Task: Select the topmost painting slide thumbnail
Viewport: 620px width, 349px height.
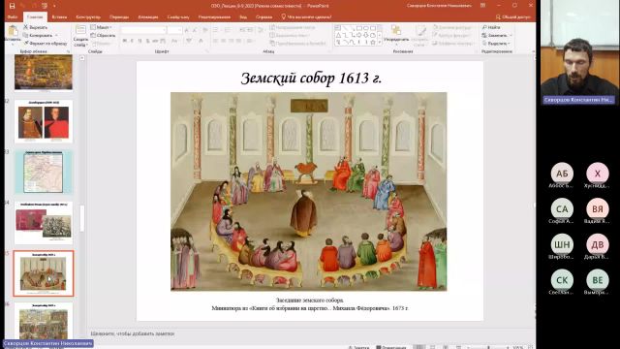Action: coord(44,72)
